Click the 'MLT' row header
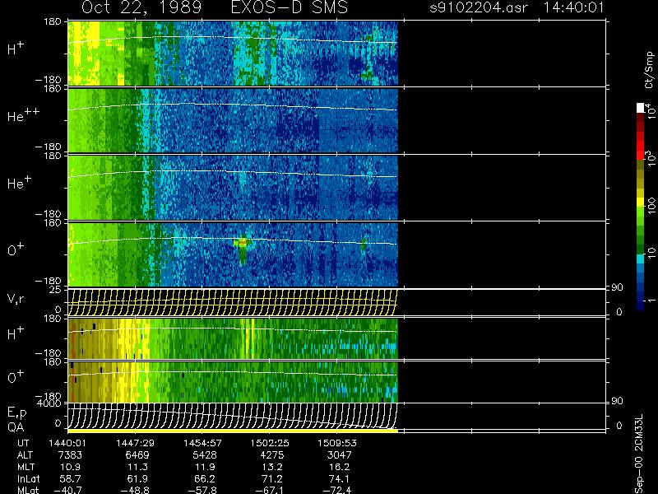The image size is (658, 494). coord(25,467)
